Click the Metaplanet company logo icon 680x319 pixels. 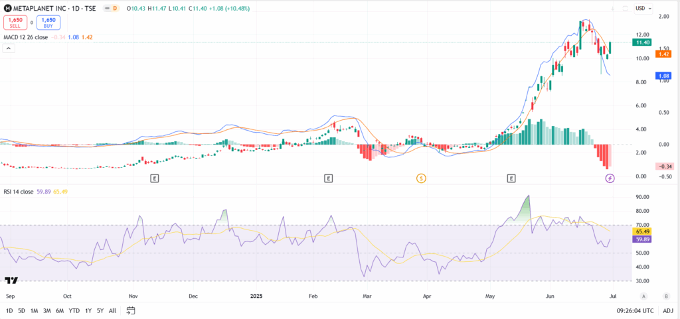point(8,8)
